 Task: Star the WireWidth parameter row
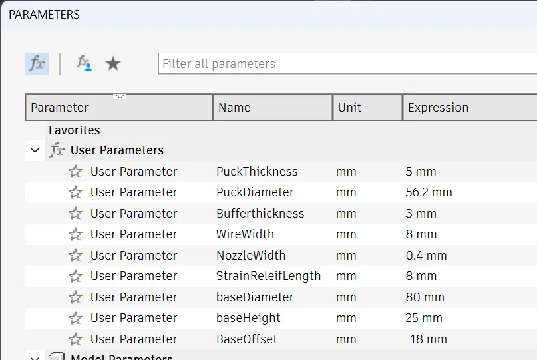76,234
